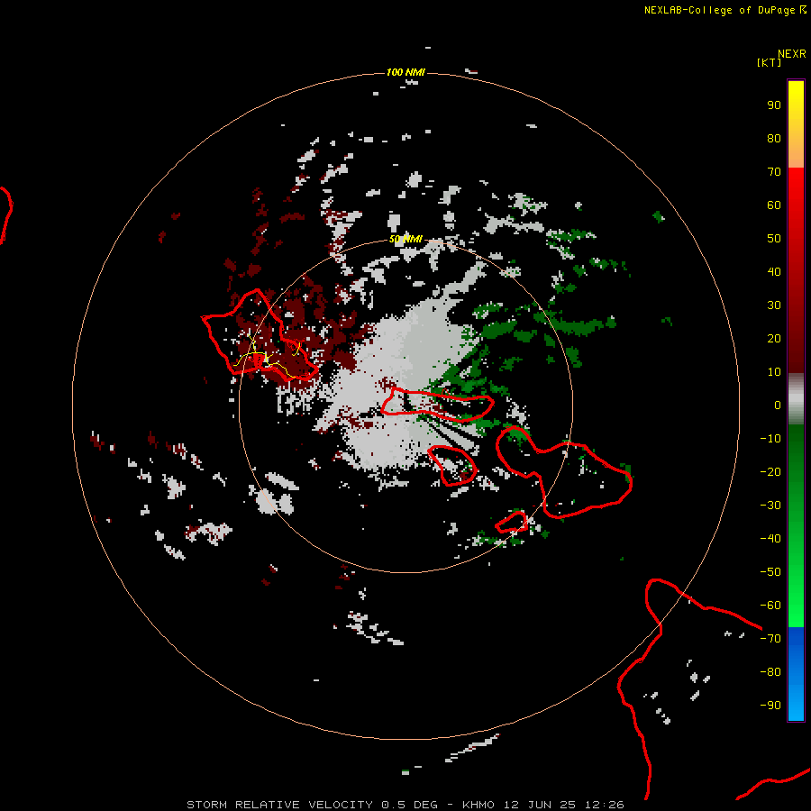Click the 50 value on velocity scale
This screenshot has height=811, width=811.
pyautogui.click(x=774, y=239)
